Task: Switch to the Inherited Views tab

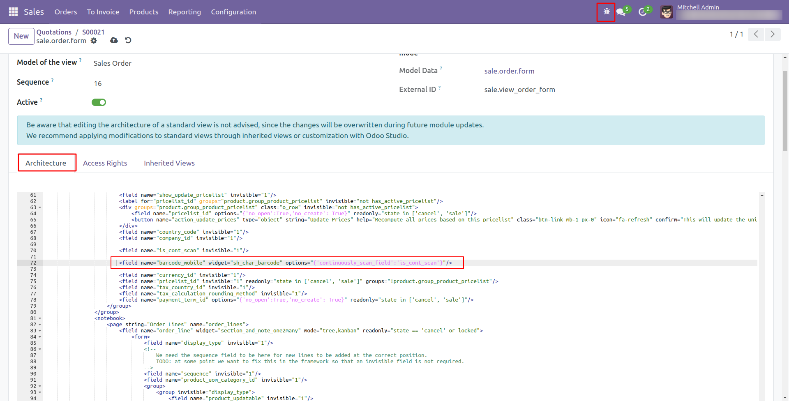Action: pos(169,163)
